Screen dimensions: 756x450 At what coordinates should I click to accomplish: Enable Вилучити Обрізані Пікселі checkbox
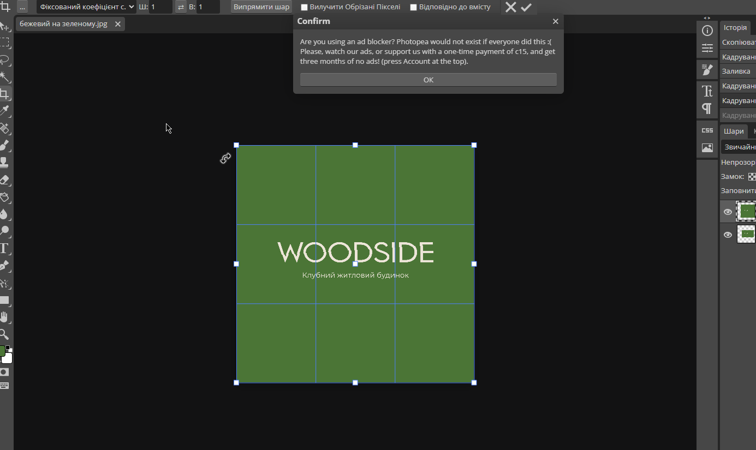point(305,7)
